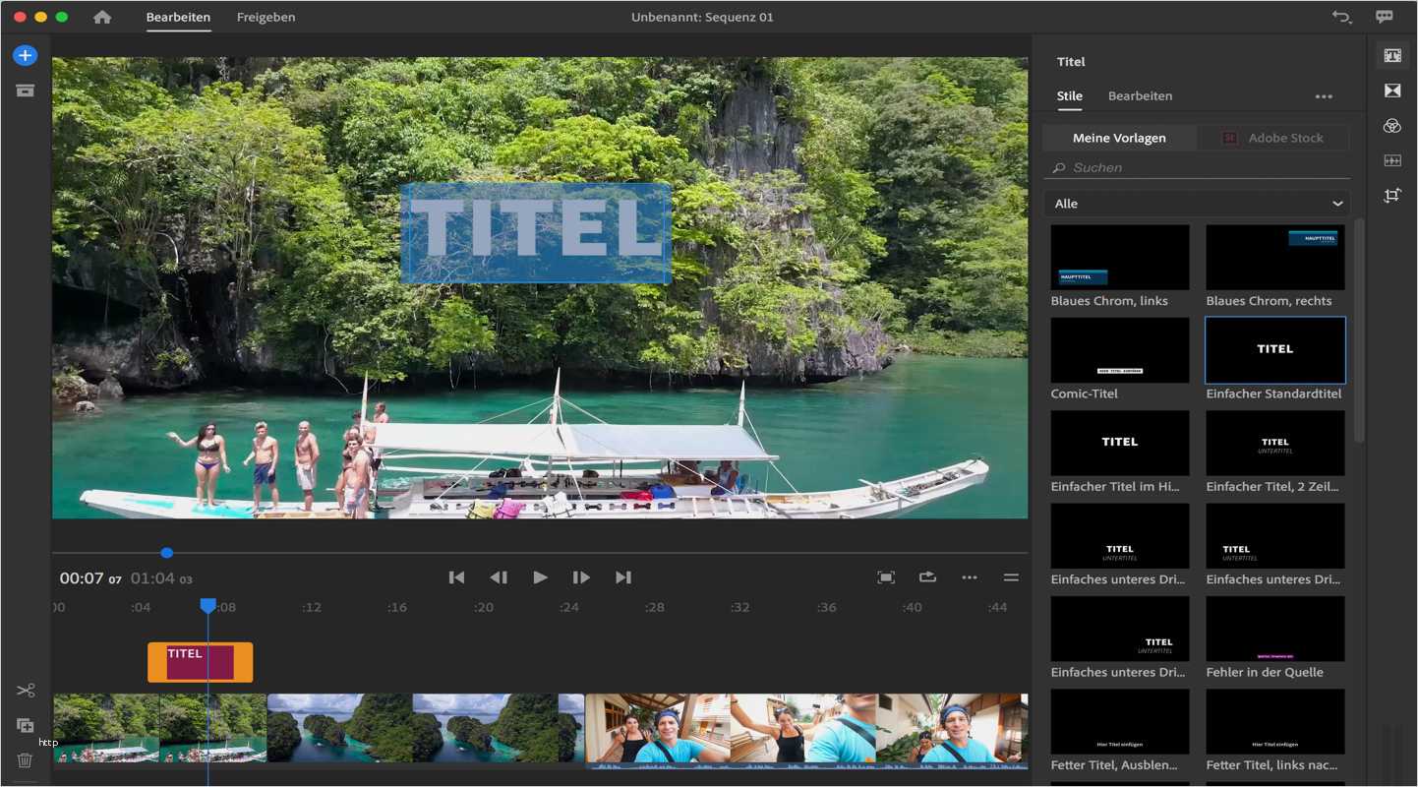Click the templates list scrollbar

1360,331
